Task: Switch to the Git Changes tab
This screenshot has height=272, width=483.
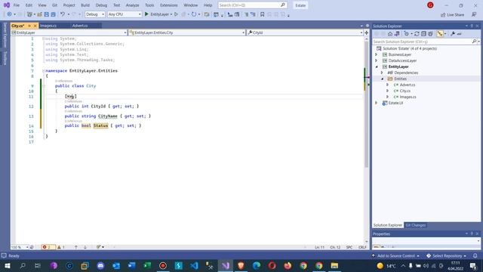Action: [415, 225]
